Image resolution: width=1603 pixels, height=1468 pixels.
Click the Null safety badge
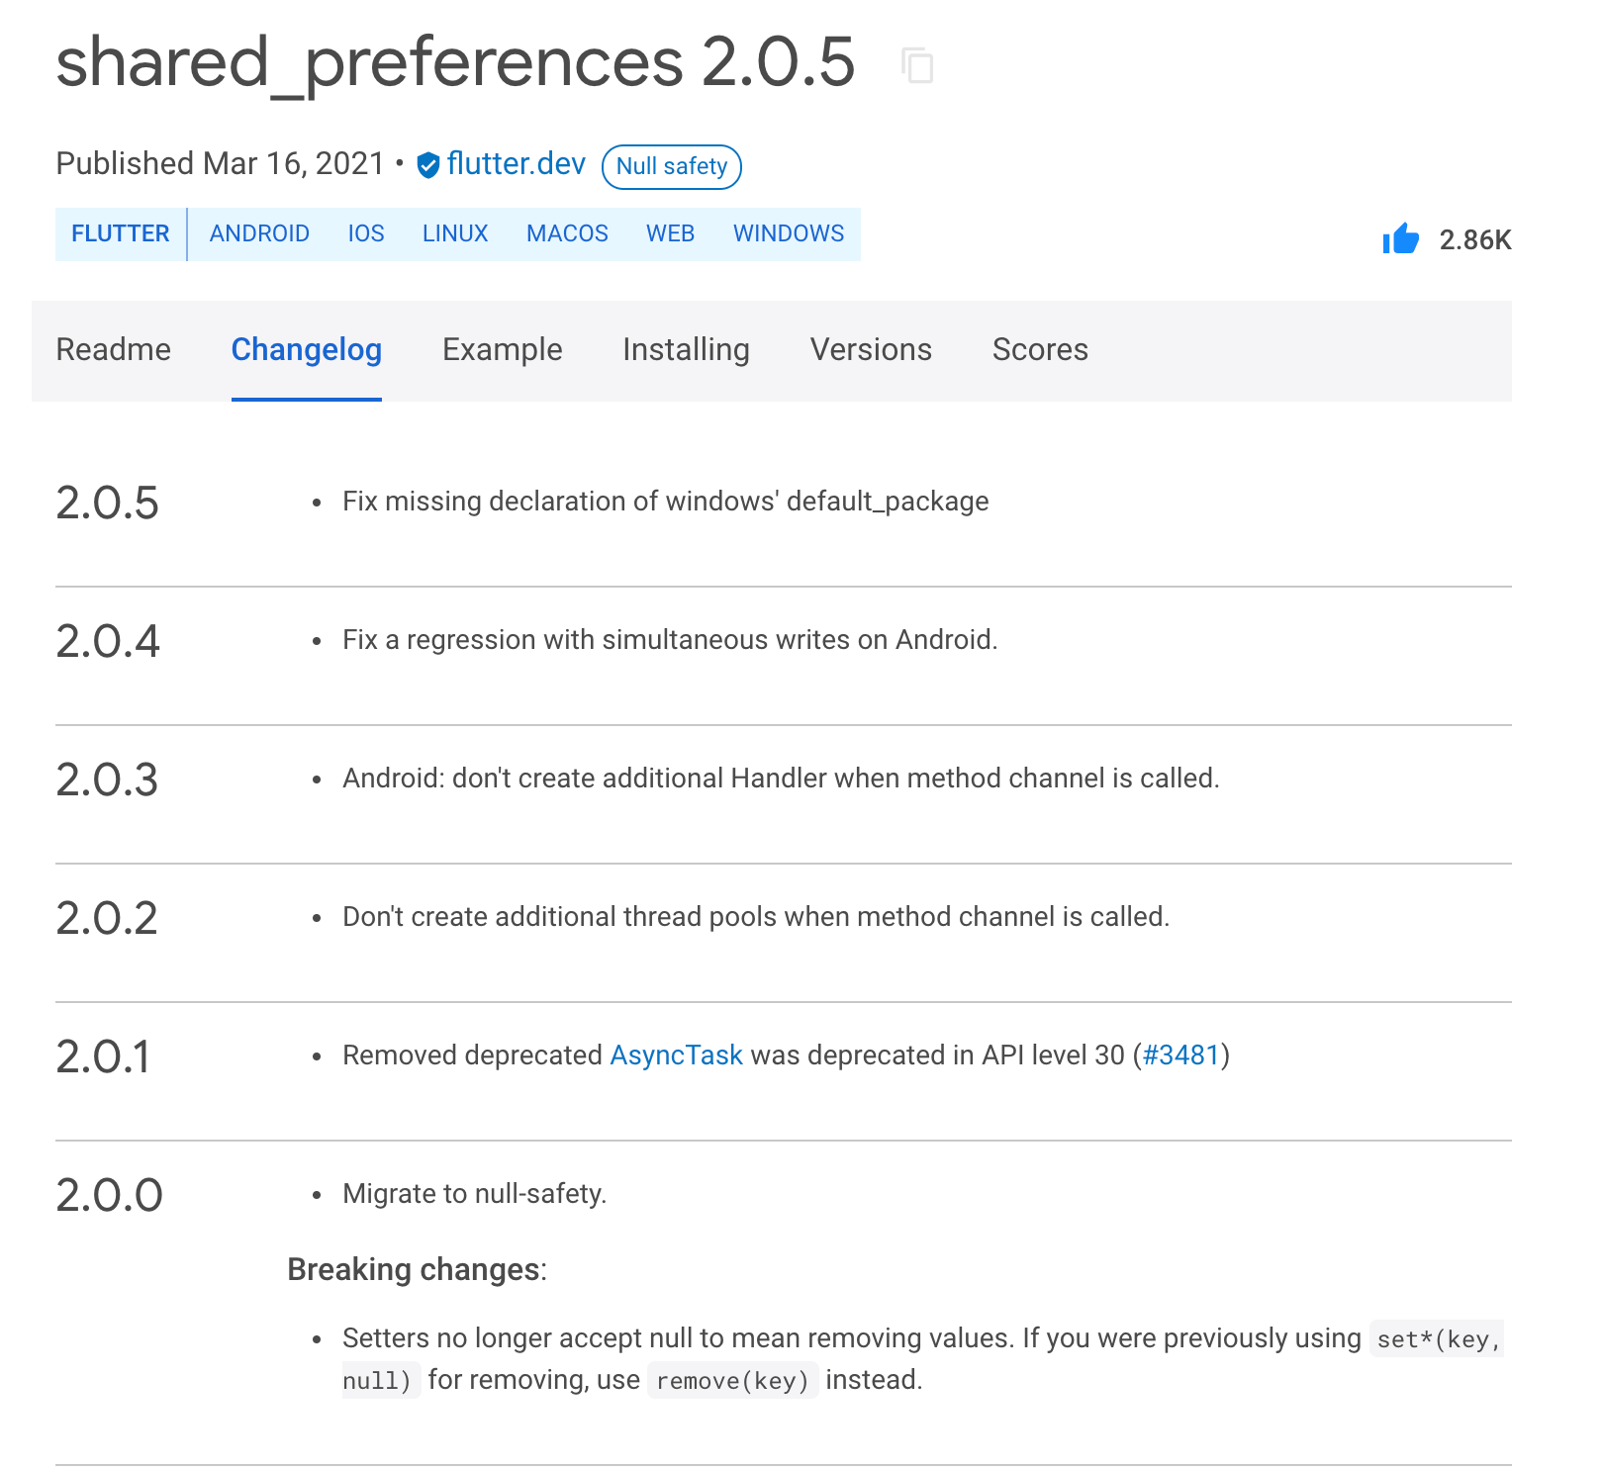(671, 166)
